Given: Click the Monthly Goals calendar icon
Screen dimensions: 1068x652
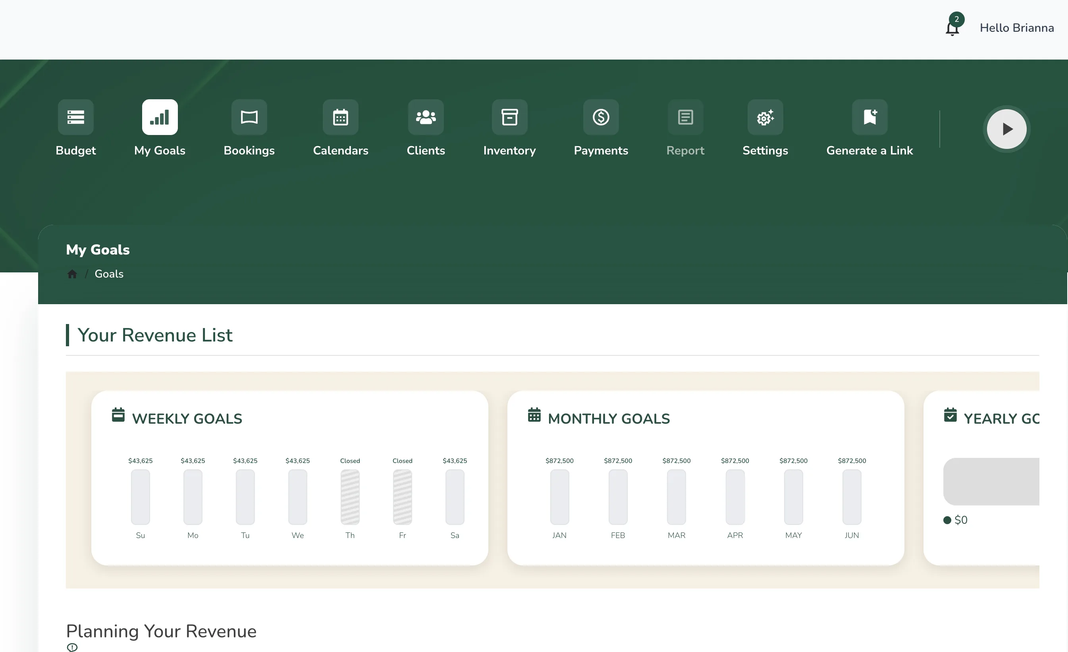Looking at the screenshot, I should tap(534, 415).
